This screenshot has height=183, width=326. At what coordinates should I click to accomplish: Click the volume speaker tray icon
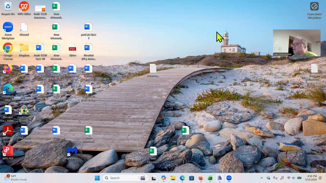(293, 178)
